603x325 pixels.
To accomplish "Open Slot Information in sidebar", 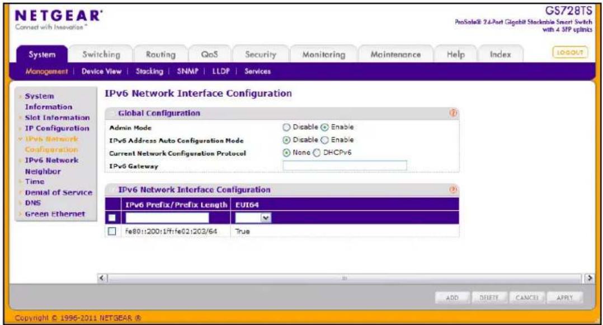I will [x=57, y=117].
